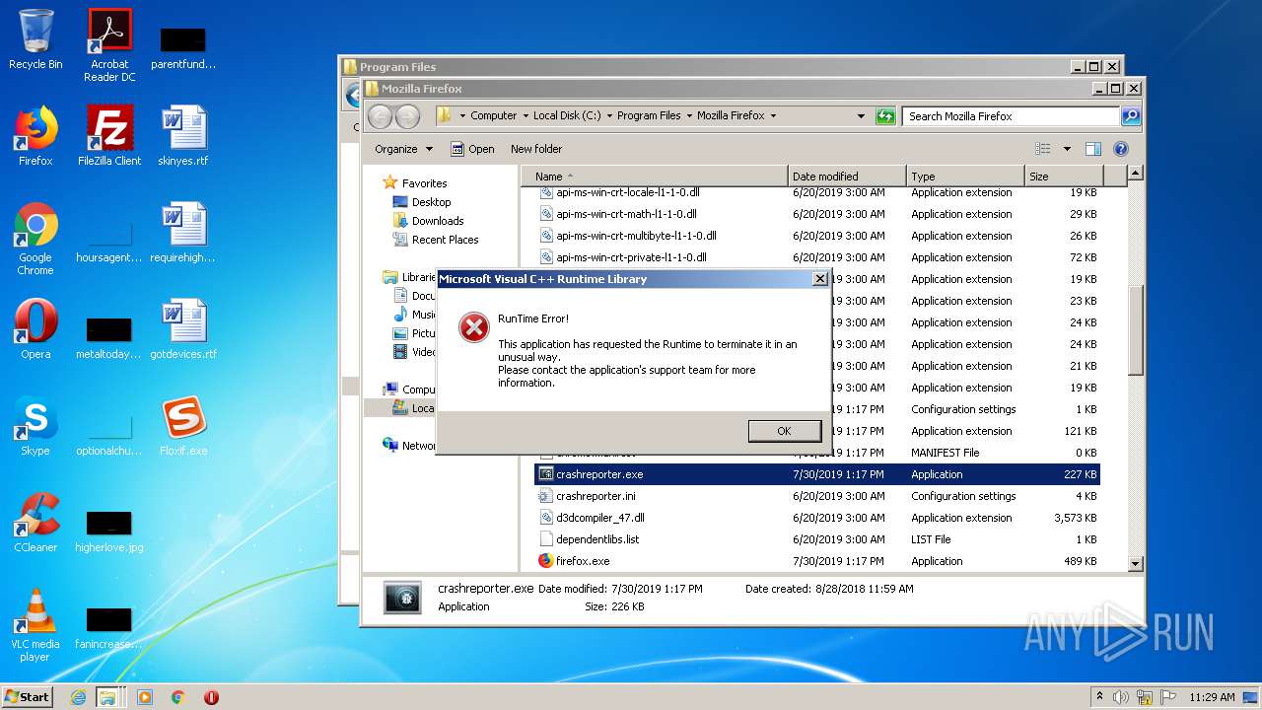Sort by Type column header
Image resolution: width=1262 pixels, height=710 pixels.
(x=964, y=177)
